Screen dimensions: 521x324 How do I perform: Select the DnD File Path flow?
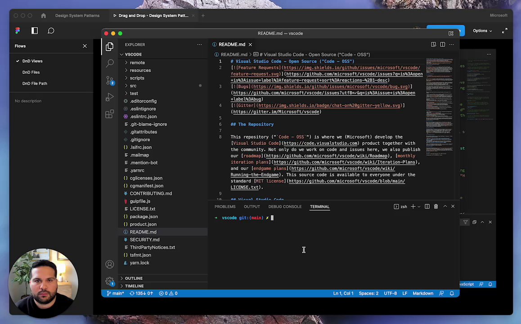35,84
